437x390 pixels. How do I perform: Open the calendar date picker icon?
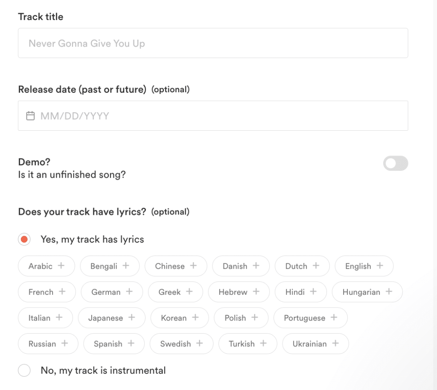click(30, 115)
